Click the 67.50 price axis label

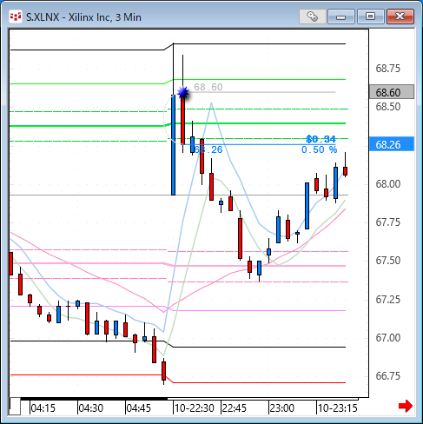pos(388,261)
